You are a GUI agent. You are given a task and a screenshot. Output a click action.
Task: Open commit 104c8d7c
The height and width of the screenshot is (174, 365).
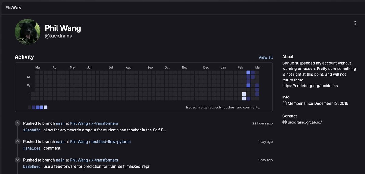32,130
